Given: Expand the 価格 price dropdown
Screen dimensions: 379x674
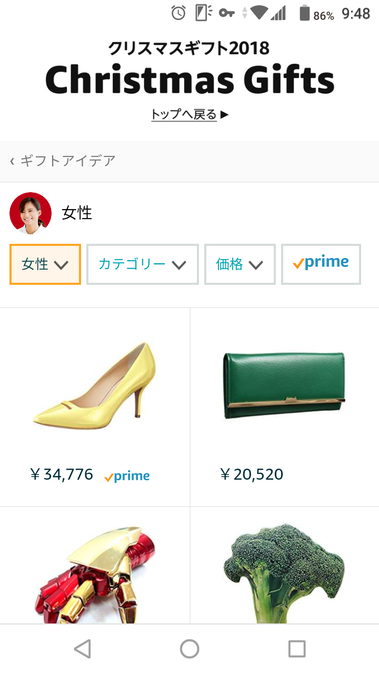Looking at the screenshot, I should point(240,264).
